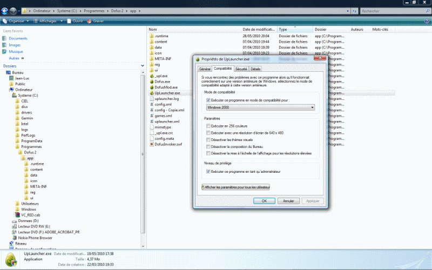
Task: Enable Exécuter en 256 couleurs
Action: 208,126
